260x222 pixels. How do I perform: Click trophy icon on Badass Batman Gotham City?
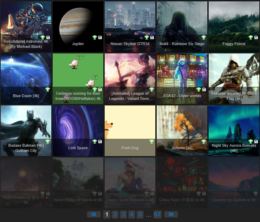(48, 142)
